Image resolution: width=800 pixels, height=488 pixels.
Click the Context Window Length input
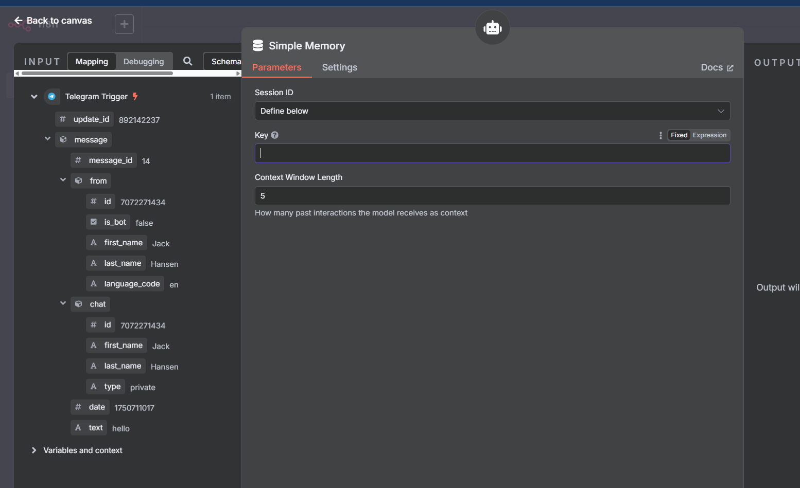tap(492, 195)
